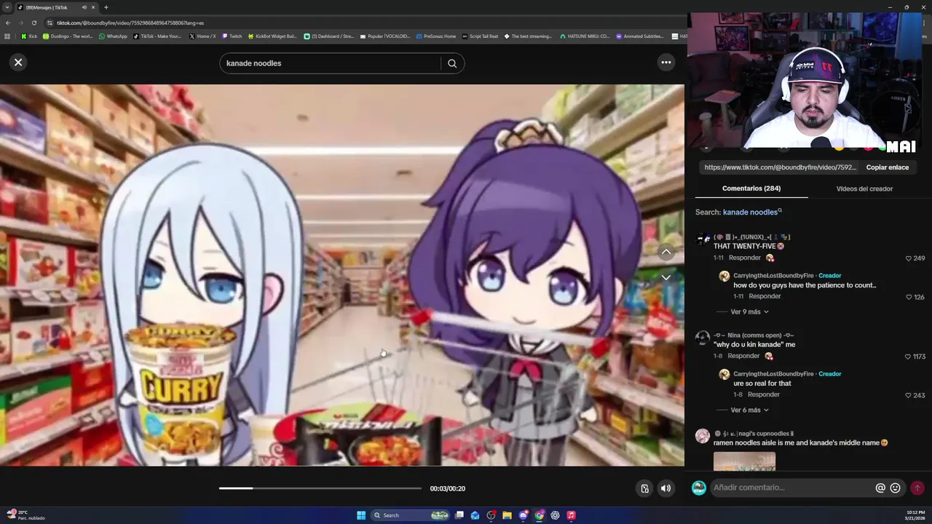Reply to 'ure so real for that'
Image resolution: width=932 pixels, height=524 pixels.
click(x=764, y=394)
